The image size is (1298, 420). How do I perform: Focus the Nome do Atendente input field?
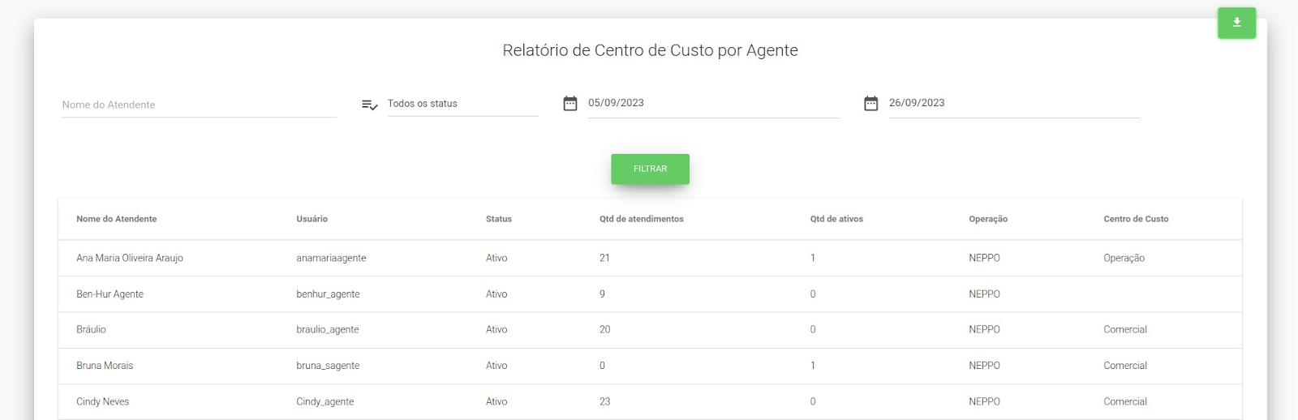coord(199,105)
